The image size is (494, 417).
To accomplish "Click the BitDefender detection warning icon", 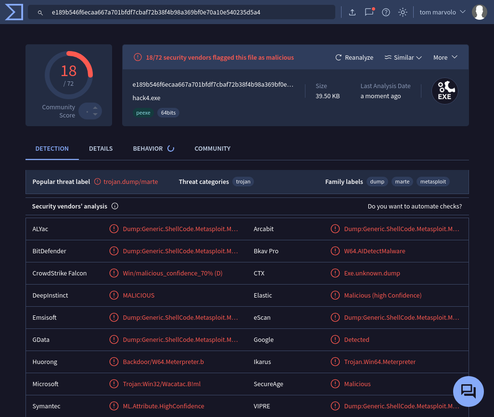I will [114, 251].
